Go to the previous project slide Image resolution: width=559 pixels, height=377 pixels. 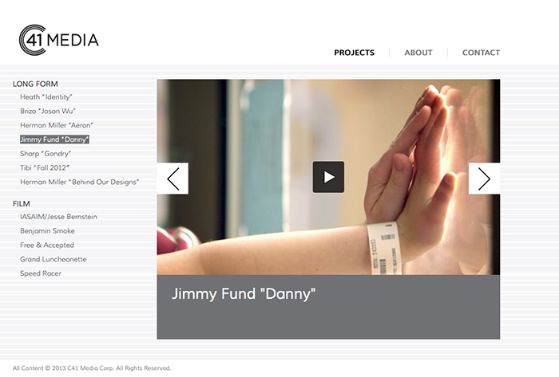pyautogui.click(x=172, y=179)
